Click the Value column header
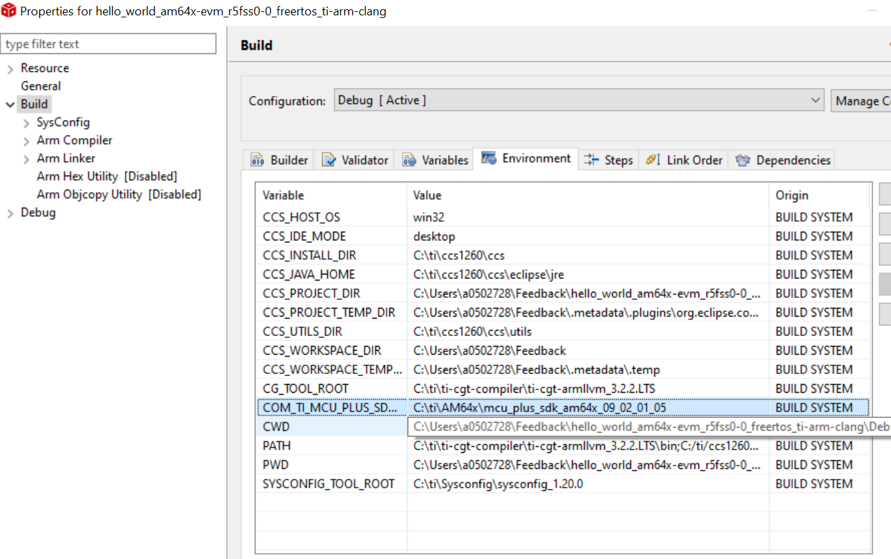The image size is (891, 559). tap(588, 195)
